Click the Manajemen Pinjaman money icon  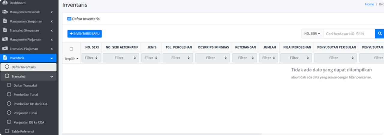pyautogui.click(x=5, y=40)
